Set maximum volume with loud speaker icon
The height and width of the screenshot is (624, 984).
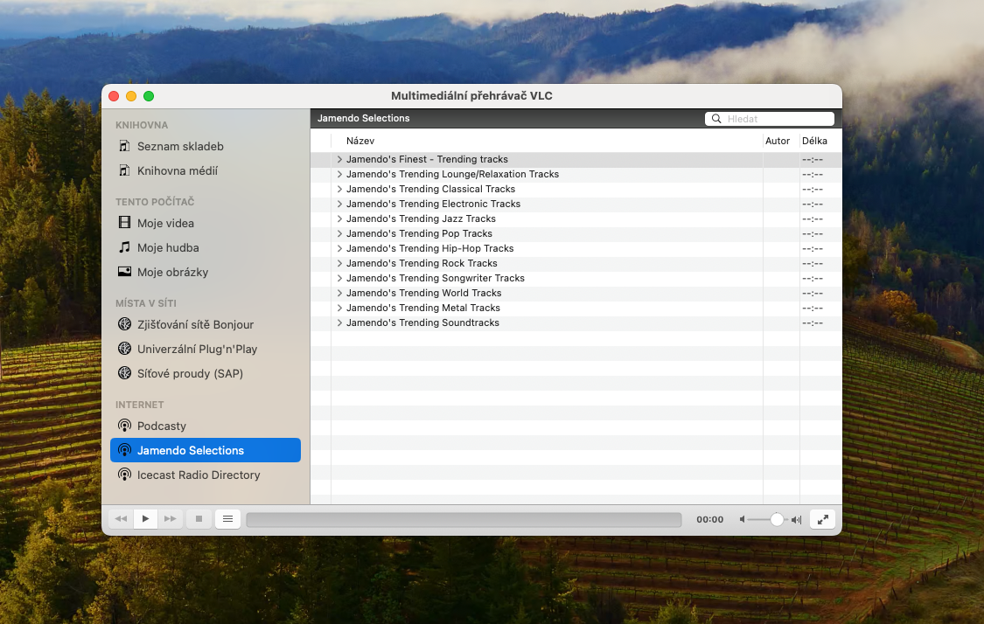pos(796,519)
